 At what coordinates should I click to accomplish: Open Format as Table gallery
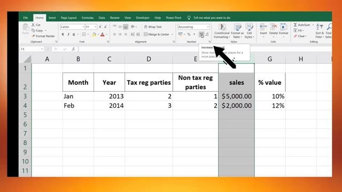tap(237, 31)
